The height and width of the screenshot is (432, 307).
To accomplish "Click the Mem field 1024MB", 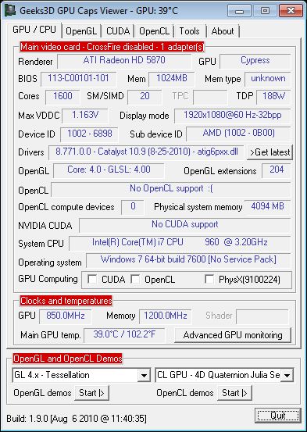I will (172, 79).
